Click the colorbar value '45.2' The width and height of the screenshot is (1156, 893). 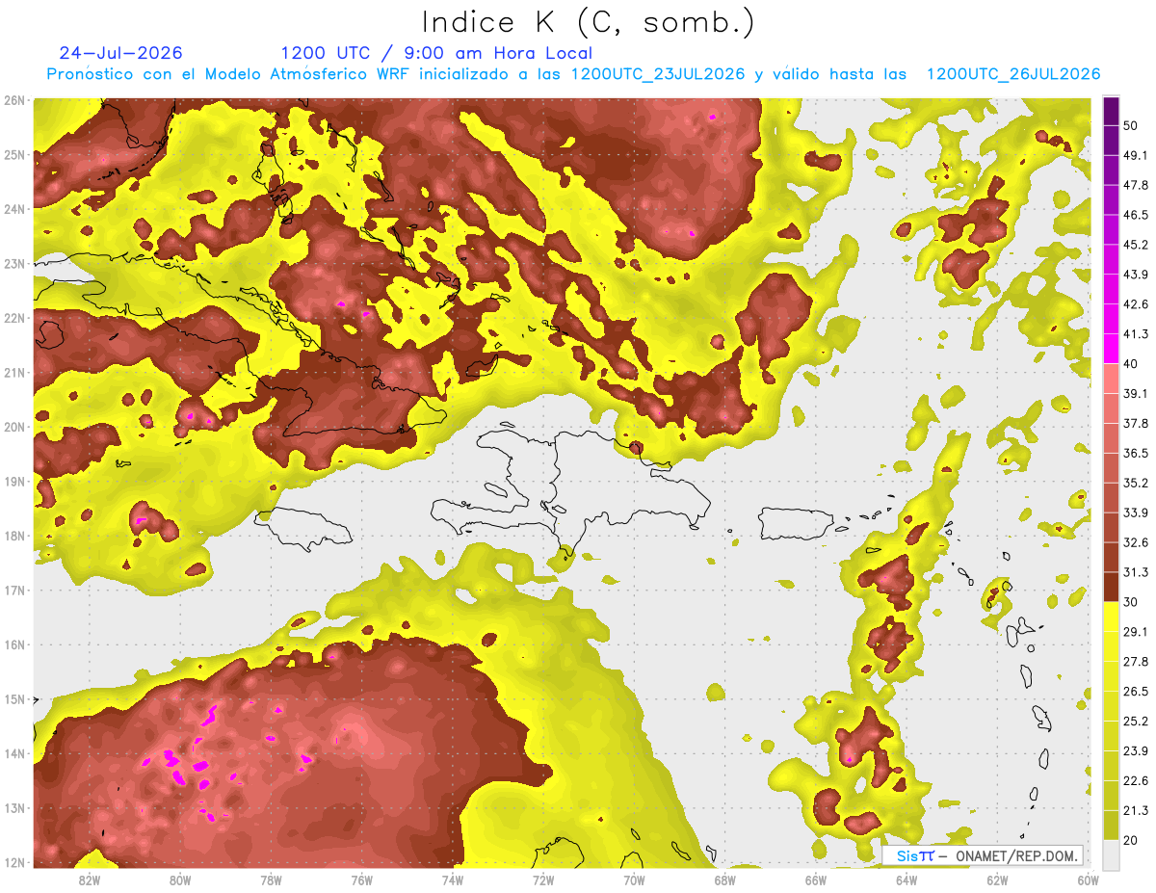[1136, 245]
